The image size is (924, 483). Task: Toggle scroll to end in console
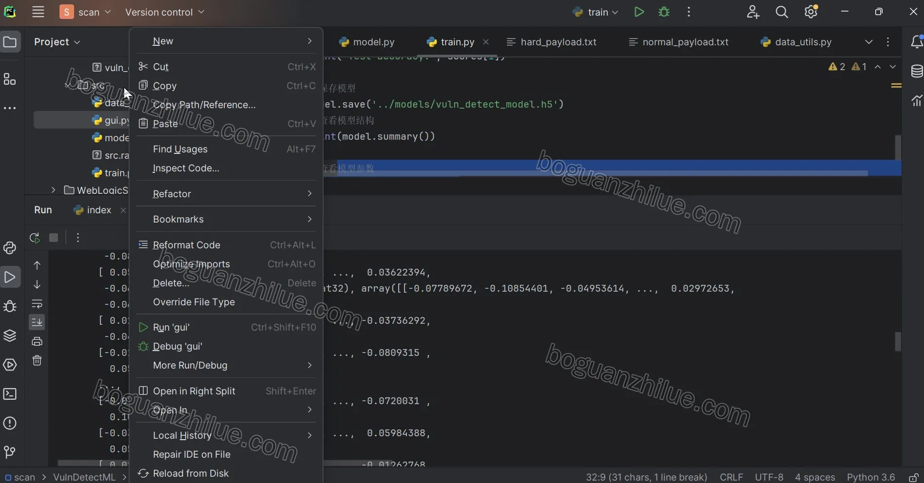click(x=37, y=322)
